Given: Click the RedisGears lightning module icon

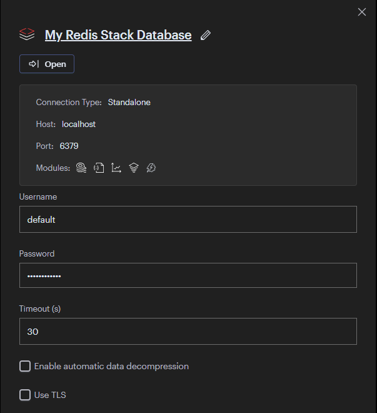Looking at the screenshot, I should [151, 168].
